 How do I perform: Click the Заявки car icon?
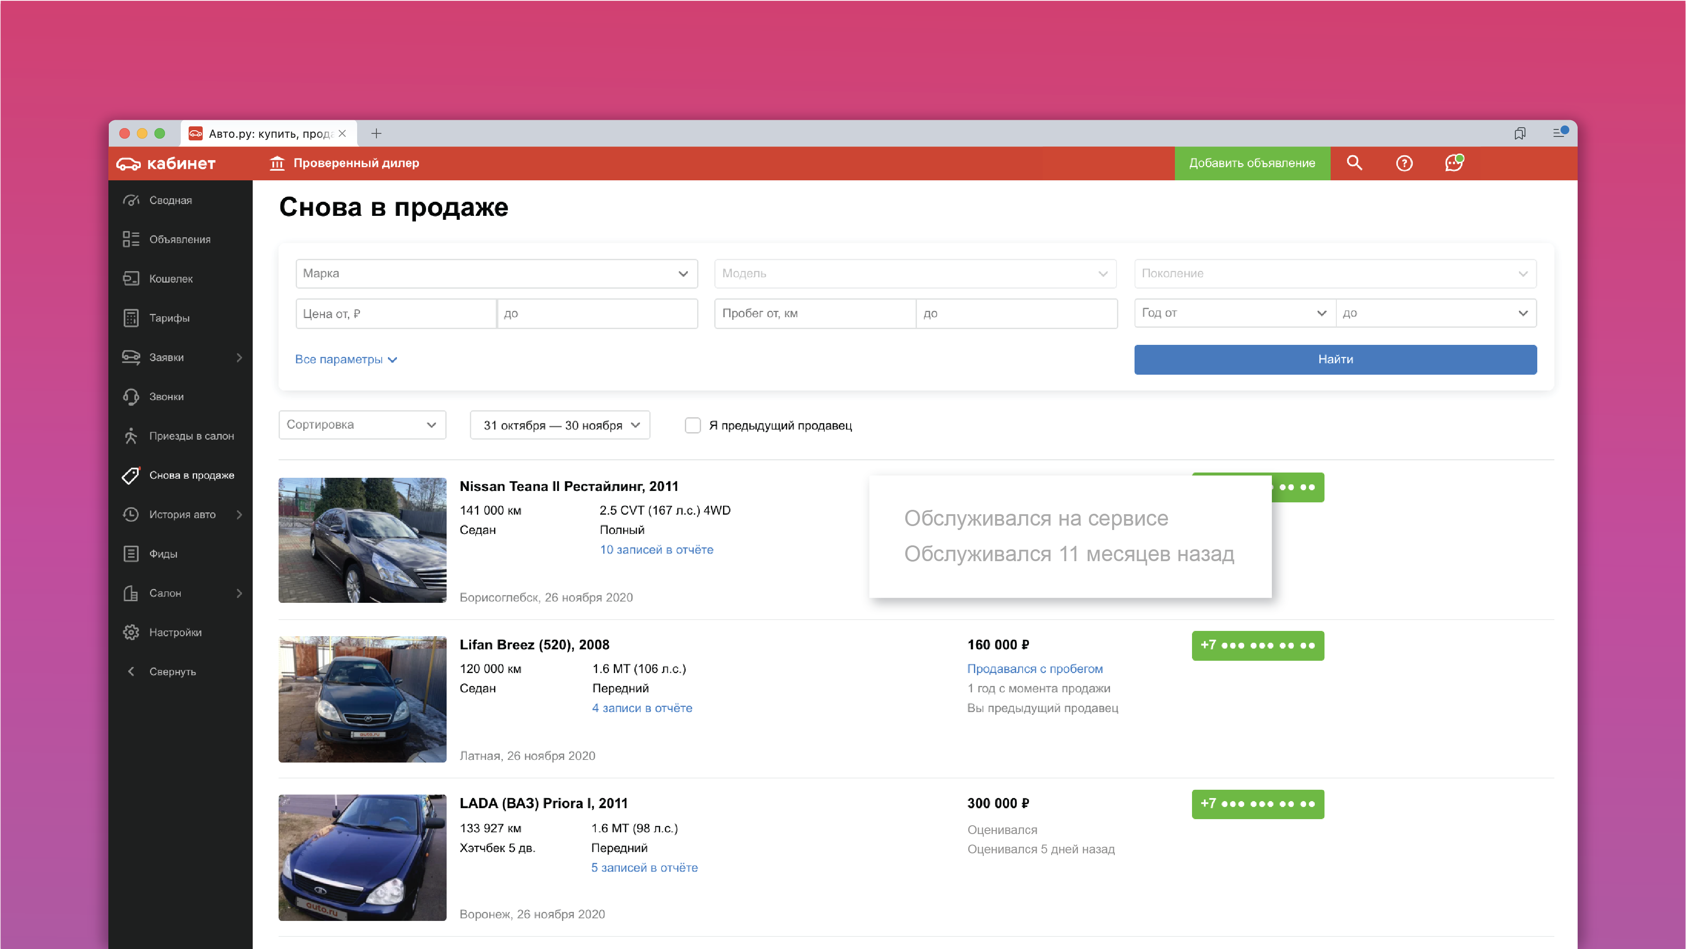[x=131, y=357]
